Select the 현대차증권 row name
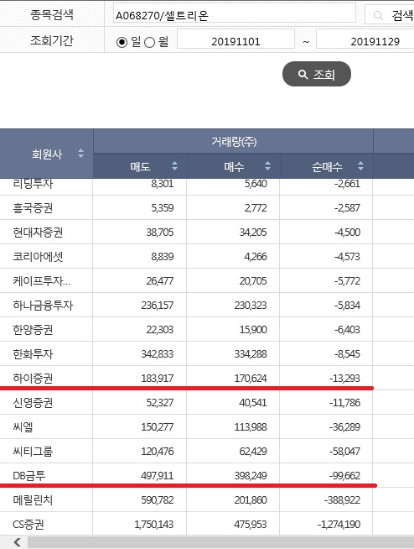Screen dimensions: 414x549 tap(38, 233)
